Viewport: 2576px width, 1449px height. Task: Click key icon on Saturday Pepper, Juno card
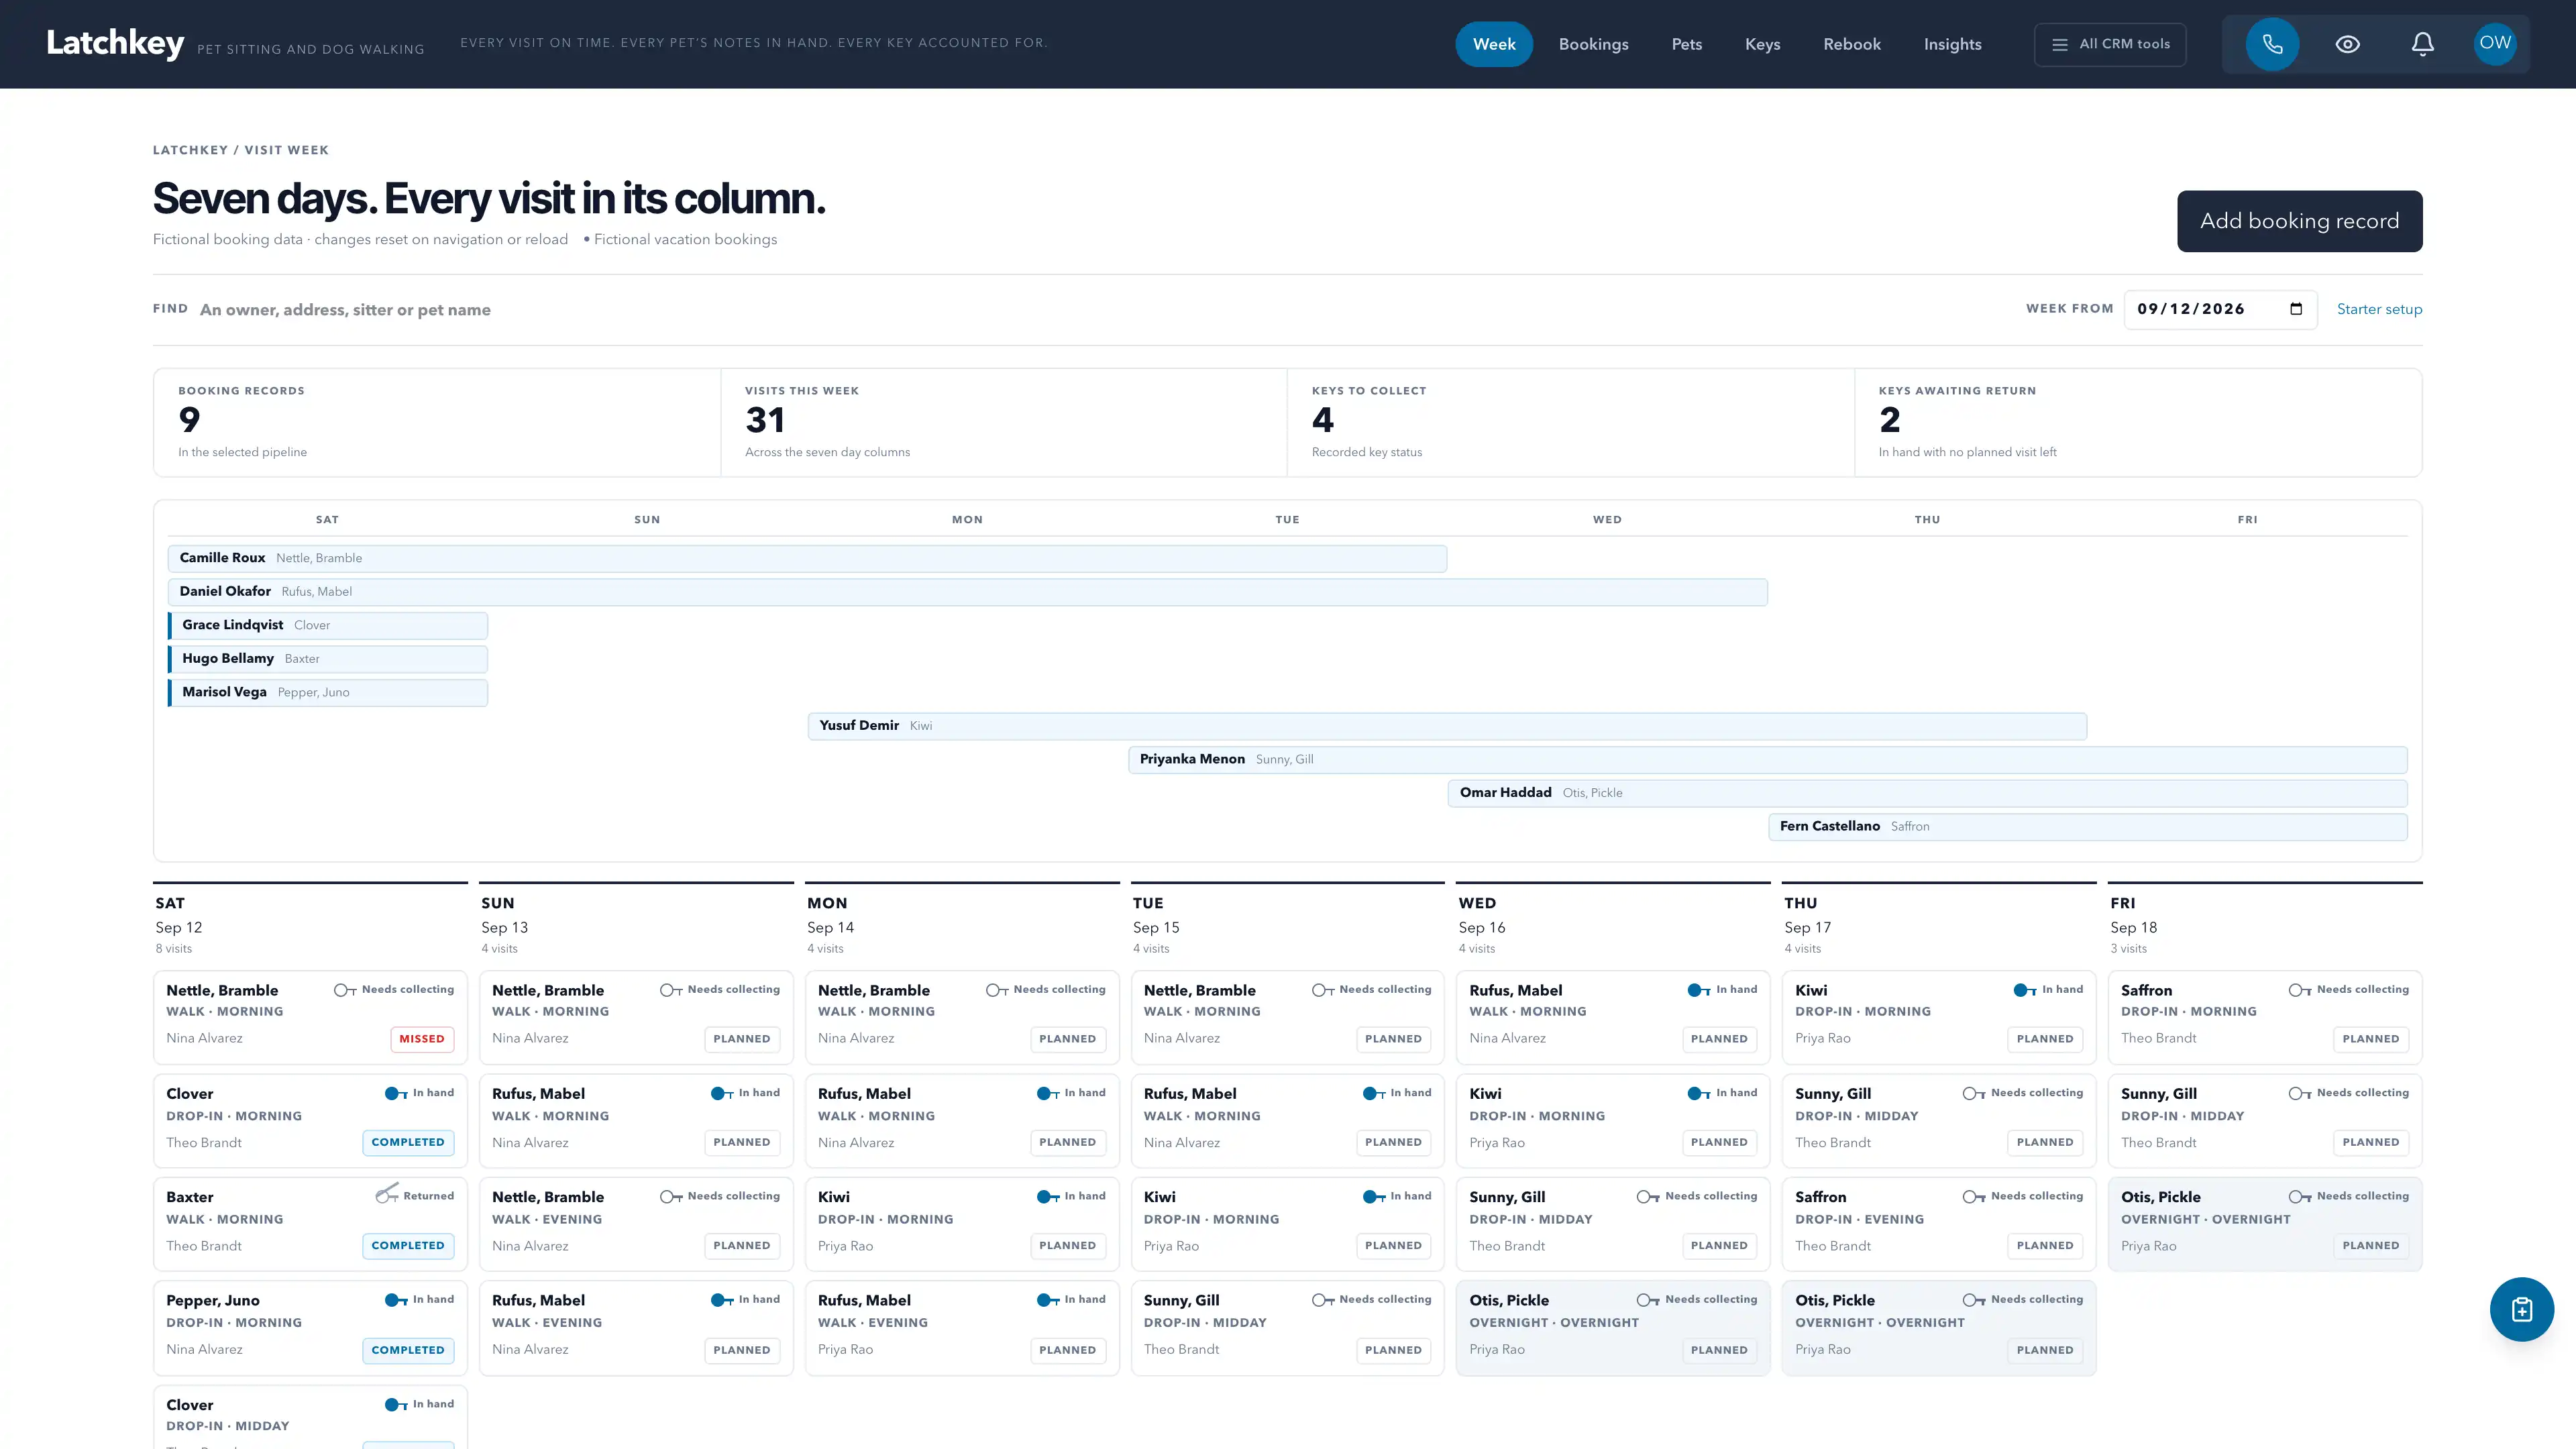tap(396, 1300)
